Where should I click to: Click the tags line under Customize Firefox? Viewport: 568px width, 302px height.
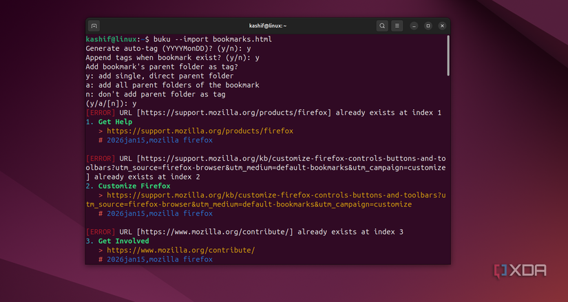(156, 214)
